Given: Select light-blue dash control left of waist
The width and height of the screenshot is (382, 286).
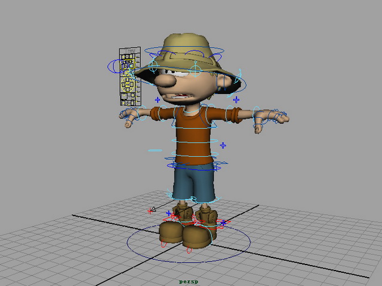Looking at the screenshot, I should click(155, 151).
